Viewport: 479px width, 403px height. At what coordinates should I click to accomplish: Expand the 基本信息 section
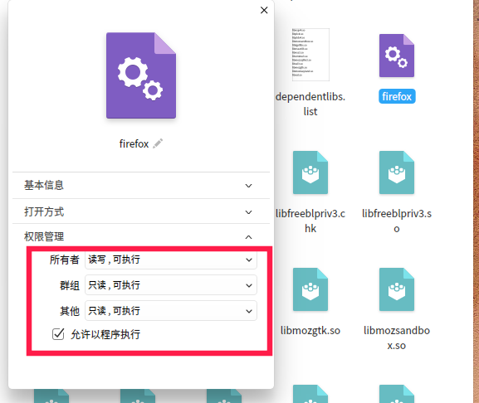pos(141,186)
